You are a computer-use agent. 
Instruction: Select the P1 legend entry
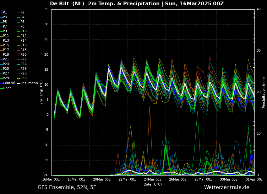3,13
